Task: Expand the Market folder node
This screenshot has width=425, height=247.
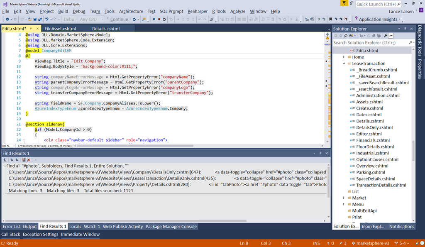Action: pos(344,198)
